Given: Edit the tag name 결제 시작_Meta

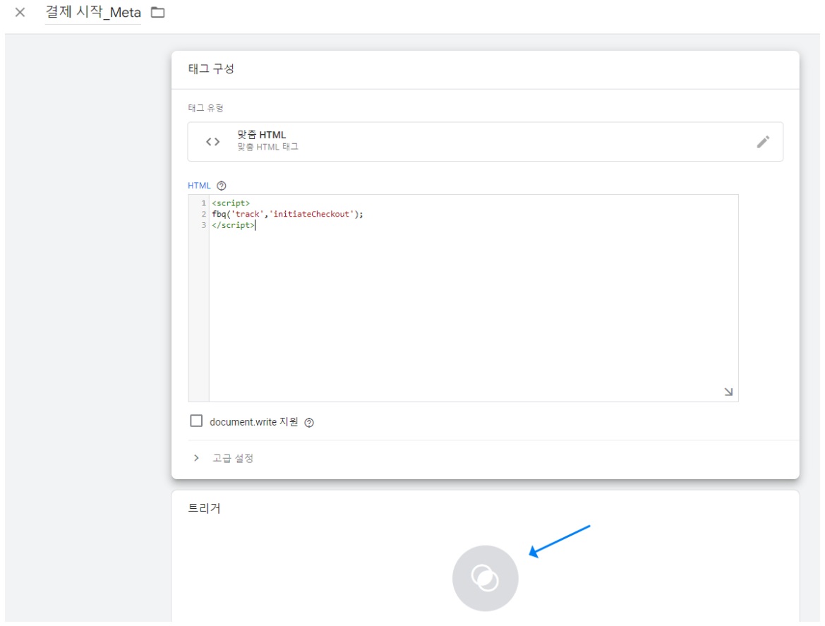Looking at the screenshot, I should click(93, 12).
